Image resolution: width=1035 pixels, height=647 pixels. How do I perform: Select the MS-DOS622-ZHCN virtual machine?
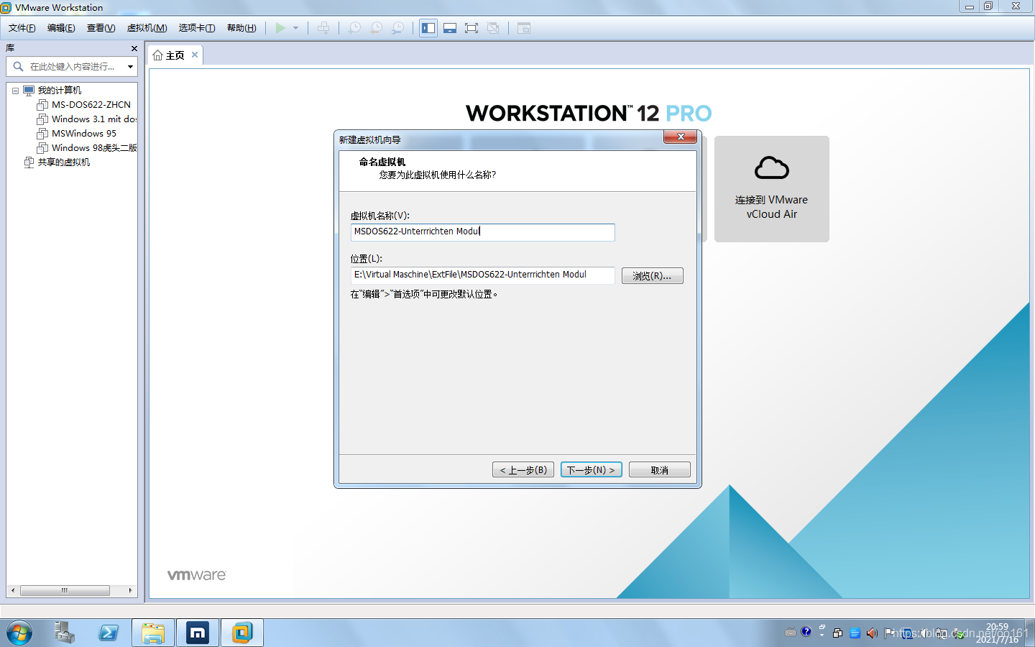[91, 105]
